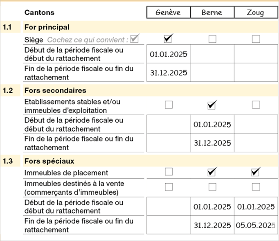This screenshot has height=241, width=279.
Task: Uncheck Etablissements stables box for Berne
Action: click(212, 105)
